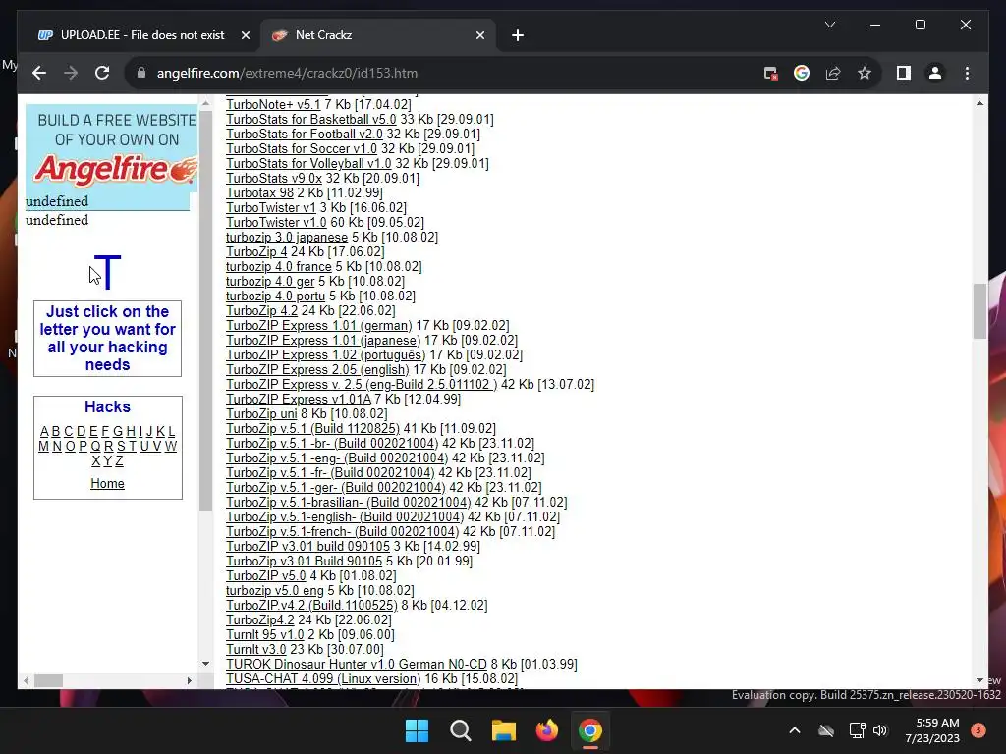1006x754 pixels.
Task: Click the left frame scroll-down arrow
Action: point(205,664)
